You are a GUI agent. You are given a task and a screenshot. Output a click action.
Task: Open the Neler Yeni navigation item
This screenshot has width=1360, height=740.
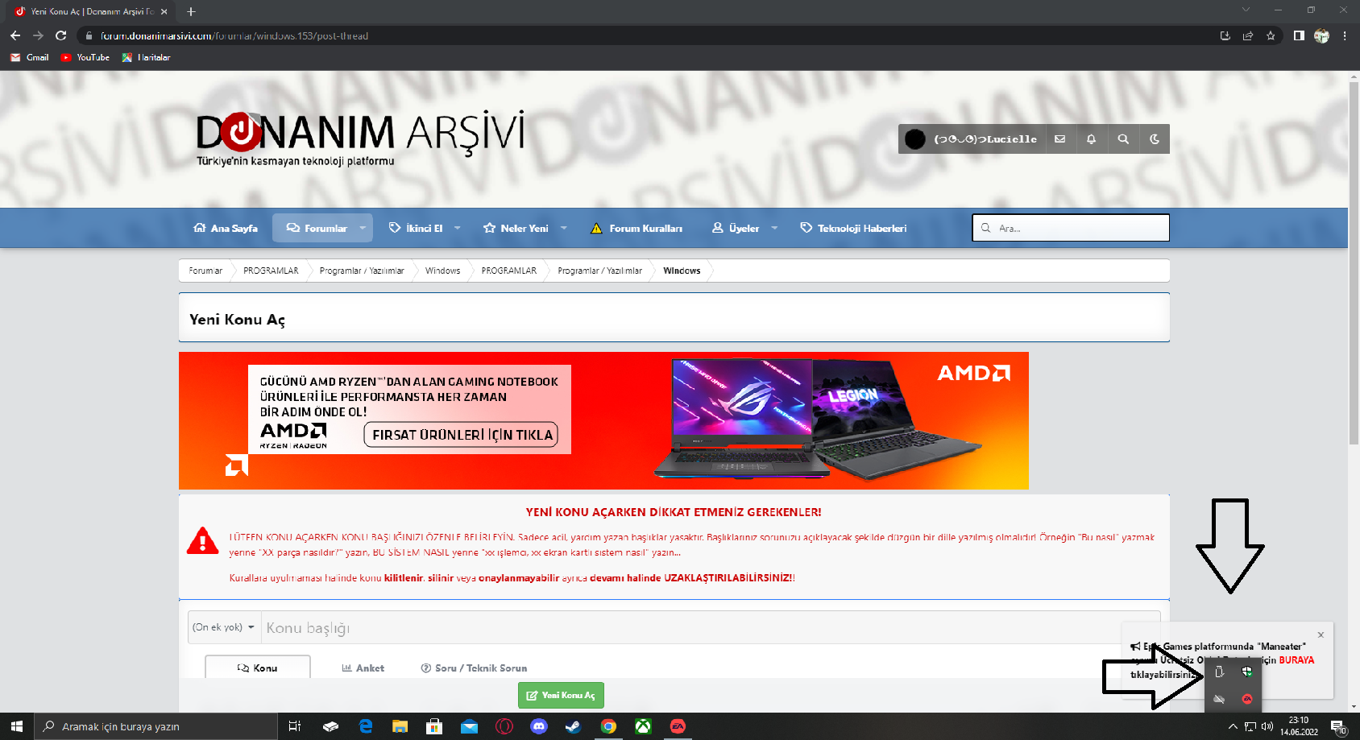tap(516, 228)
